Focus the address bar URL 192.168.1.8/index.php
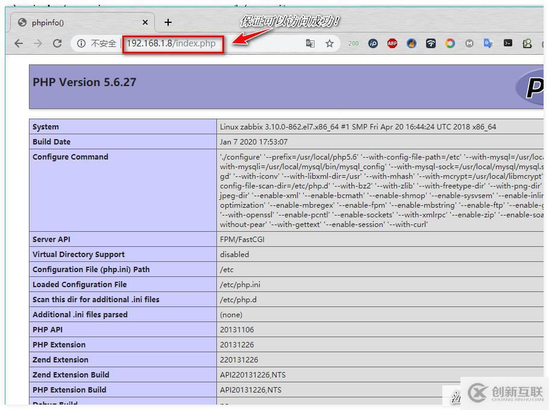 tap(171, 43)
